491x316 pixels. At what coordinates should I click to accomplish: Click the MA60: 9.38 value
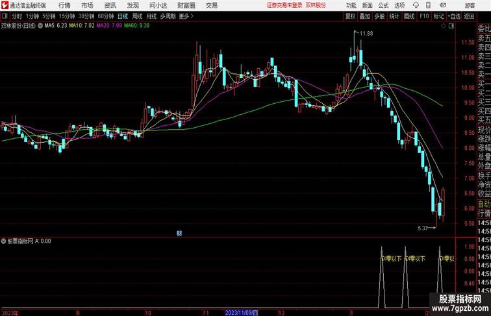(x=136, y=26)
